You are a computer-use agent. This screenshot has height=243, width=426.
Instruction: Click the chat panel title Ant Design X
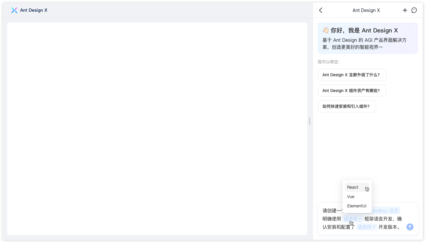tap(366, 10)
